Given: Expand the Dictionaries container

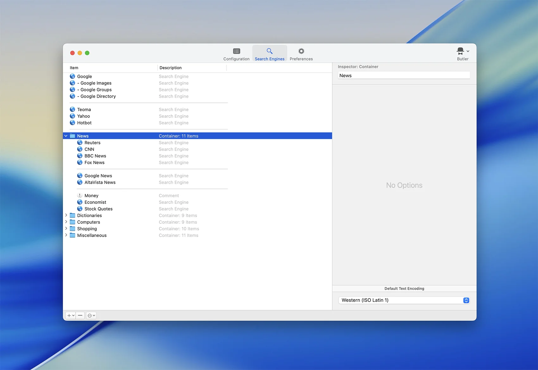Looking at the screenshot, I should tap(66, 216).
